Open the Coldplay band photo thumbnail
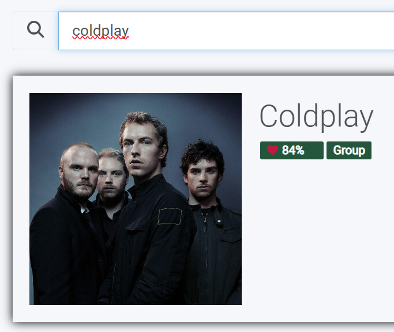 click(x=136, y=199)
